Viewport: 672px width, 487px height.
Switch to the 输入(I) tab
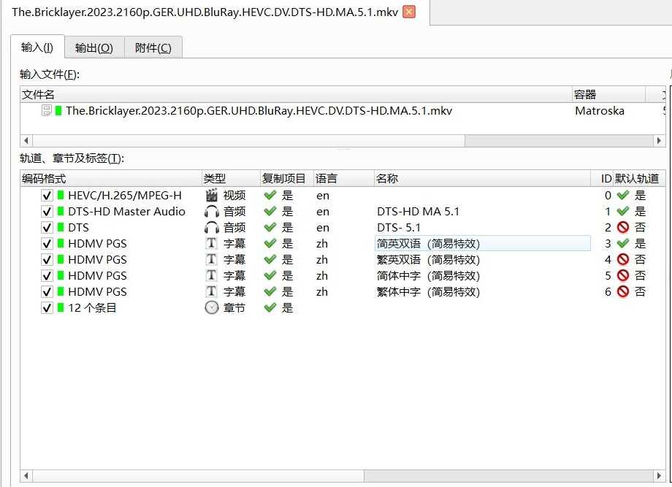point(37,47)
